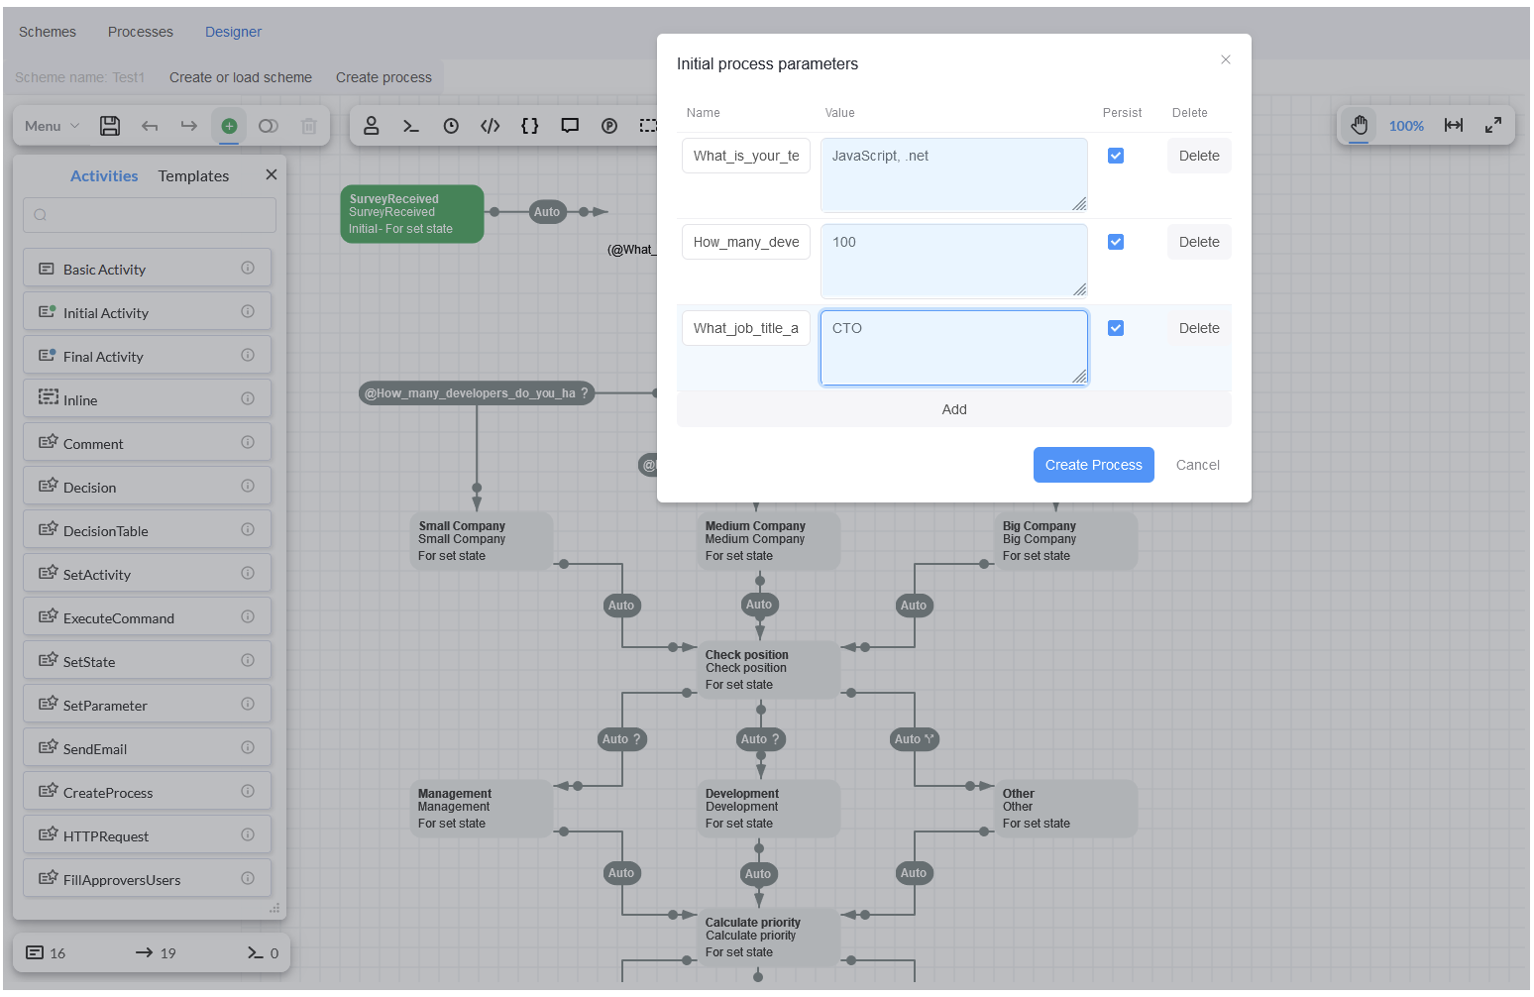Edit the value field containing 100
The image size is (1534, 997).
click(954, 261)
